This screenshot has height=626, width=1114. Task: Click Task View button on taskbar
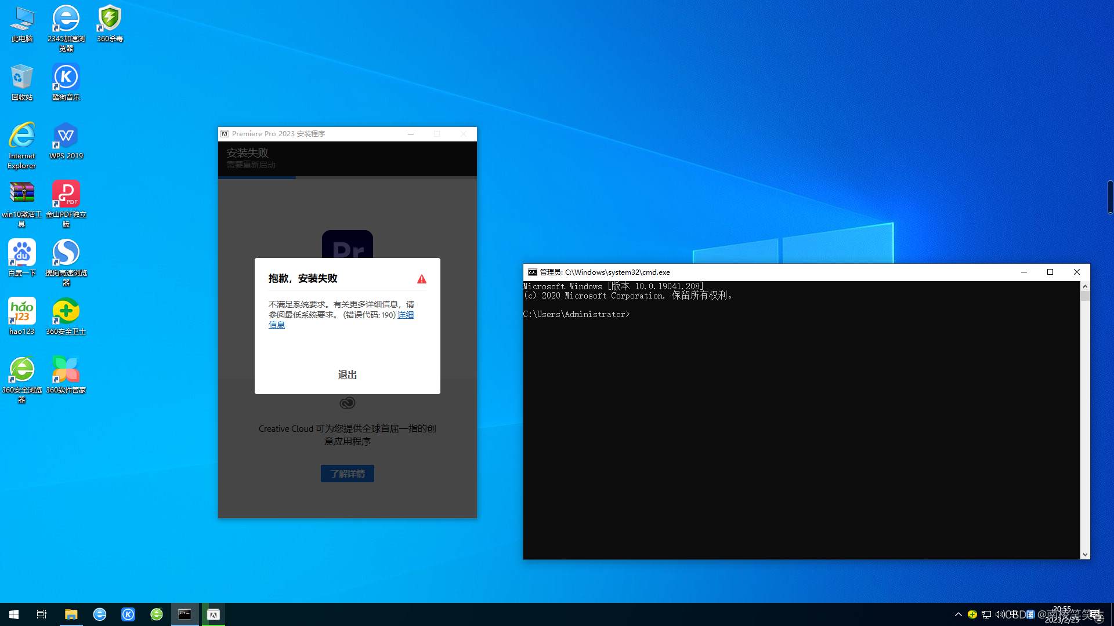tap(42, 614)
